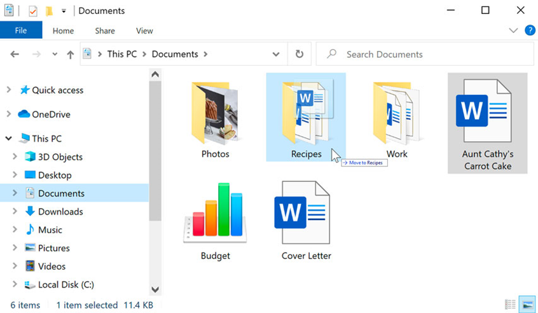This screenshot has height=313, width=538.
Task: Click the Search Documents field
Action: [x=425, y=54]
